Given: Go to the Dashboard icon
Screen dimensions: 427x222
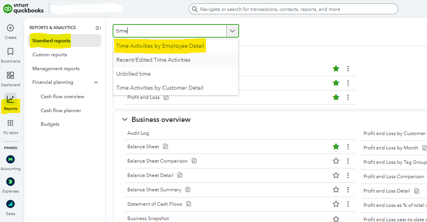Looking at the screenshot, I should tap(10, 76).
